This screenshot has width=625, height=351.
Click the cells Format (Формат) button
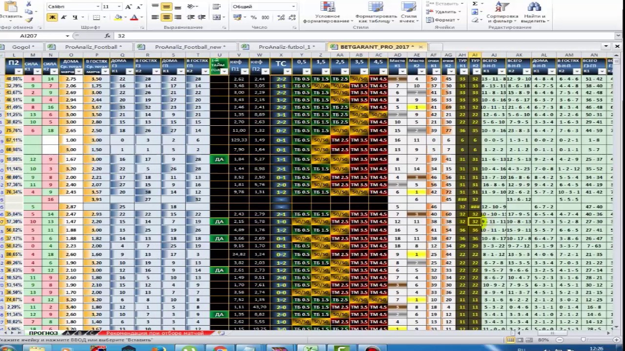(443, 20)
